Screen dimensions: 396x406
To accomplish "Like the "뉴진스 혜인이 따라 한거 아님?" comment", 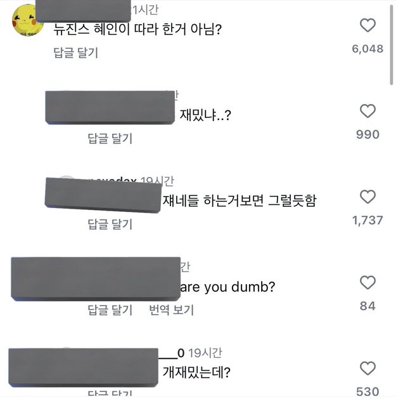I will coord(367,26).
